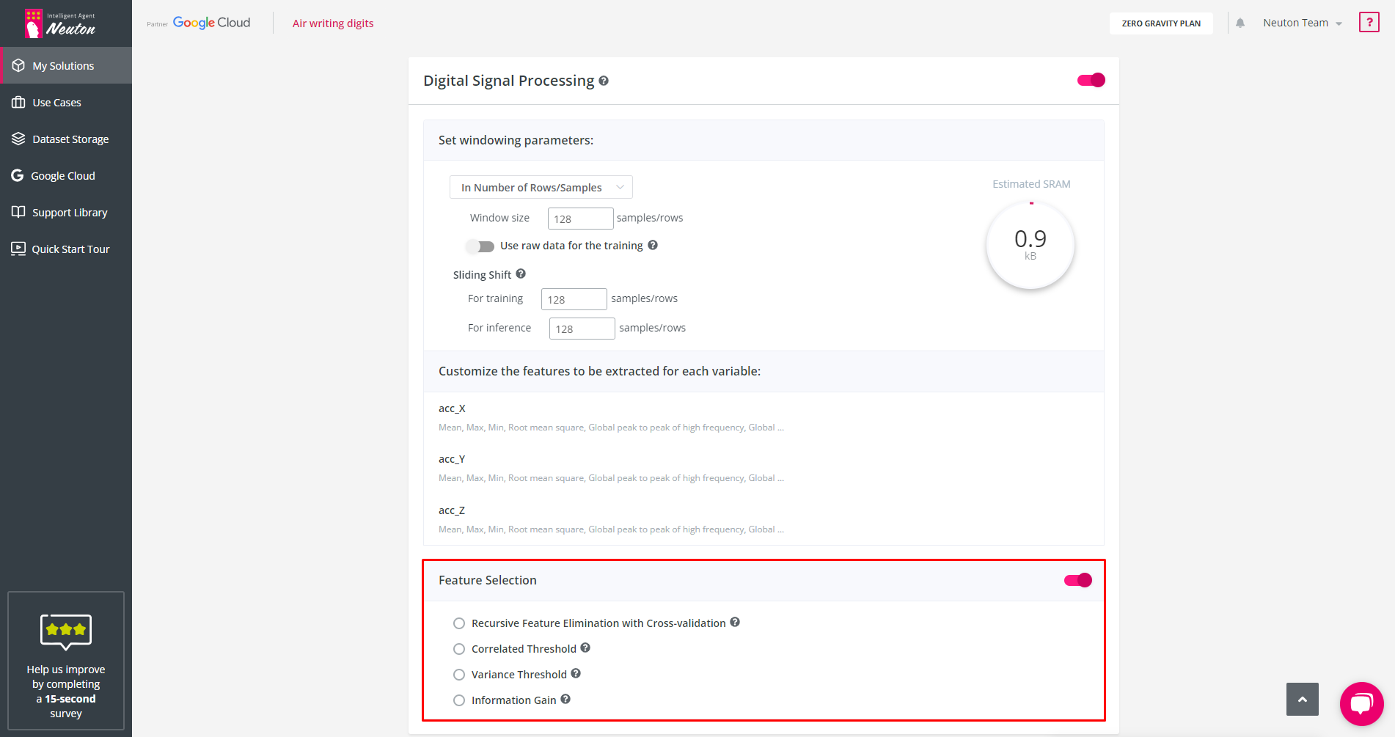Start the Quick Start Tour

(66, 249)
